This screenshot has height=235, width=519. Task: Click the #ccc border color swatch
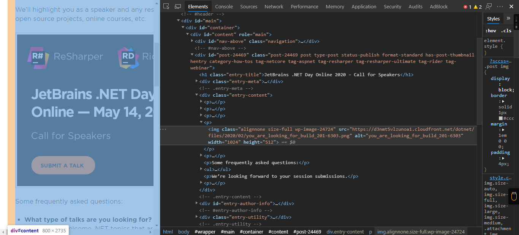pos(501,118)
